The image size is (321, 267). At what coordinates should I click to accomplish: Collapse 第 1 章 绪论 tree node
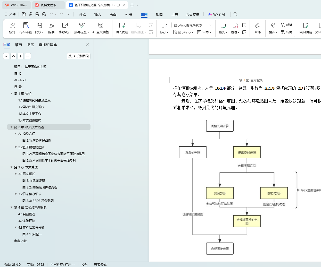12,93
